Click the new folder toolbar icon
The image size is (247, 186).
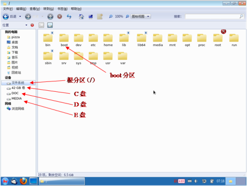[100, 16]
